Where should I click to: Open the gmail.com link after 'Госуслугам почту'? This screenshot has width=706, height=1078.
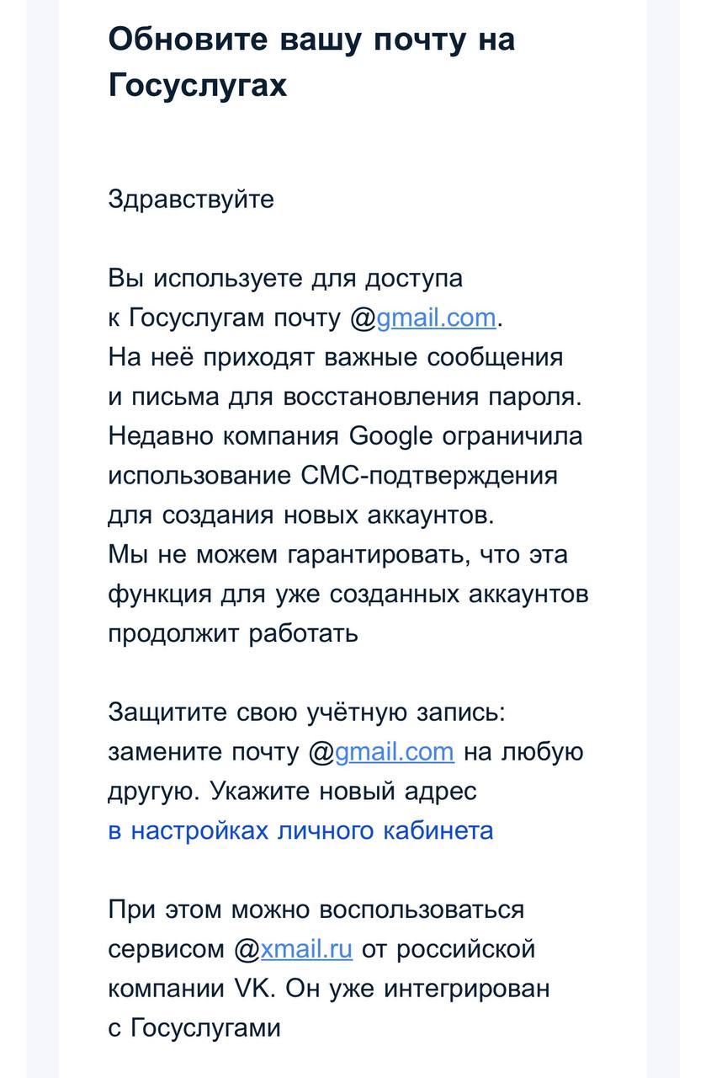[436, 318]
